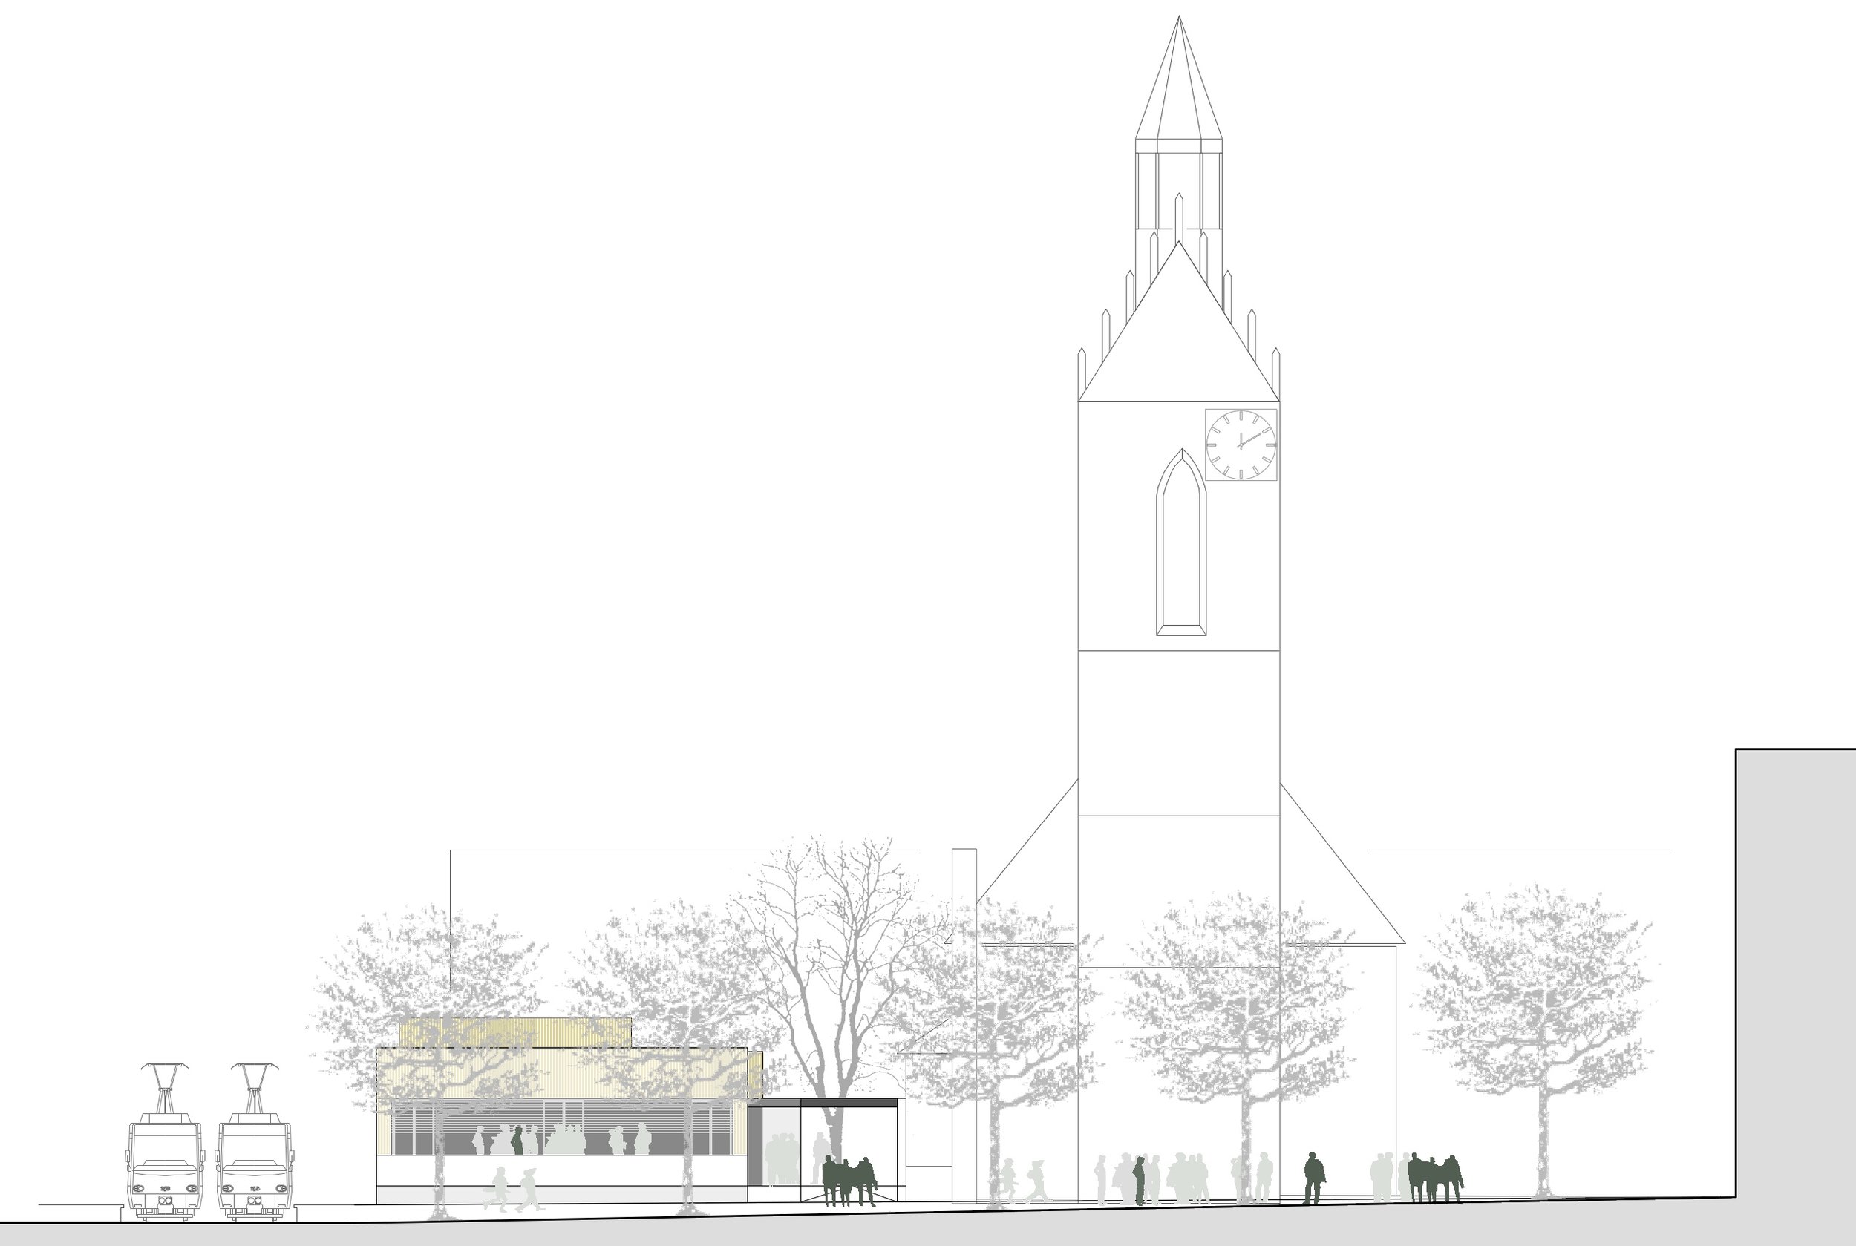1856x1246 pixels.
Task: Click the gothic arched window on the tower
Action: coord(1181,542)
